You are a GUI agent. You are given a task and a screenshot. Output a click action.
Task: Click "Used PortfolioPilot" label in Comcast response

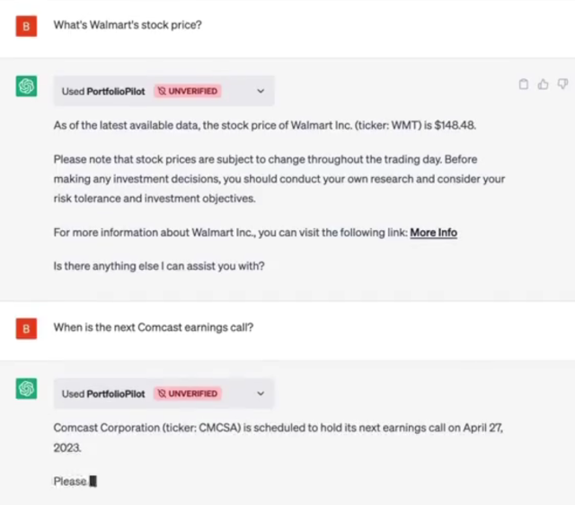pos(102,394)
